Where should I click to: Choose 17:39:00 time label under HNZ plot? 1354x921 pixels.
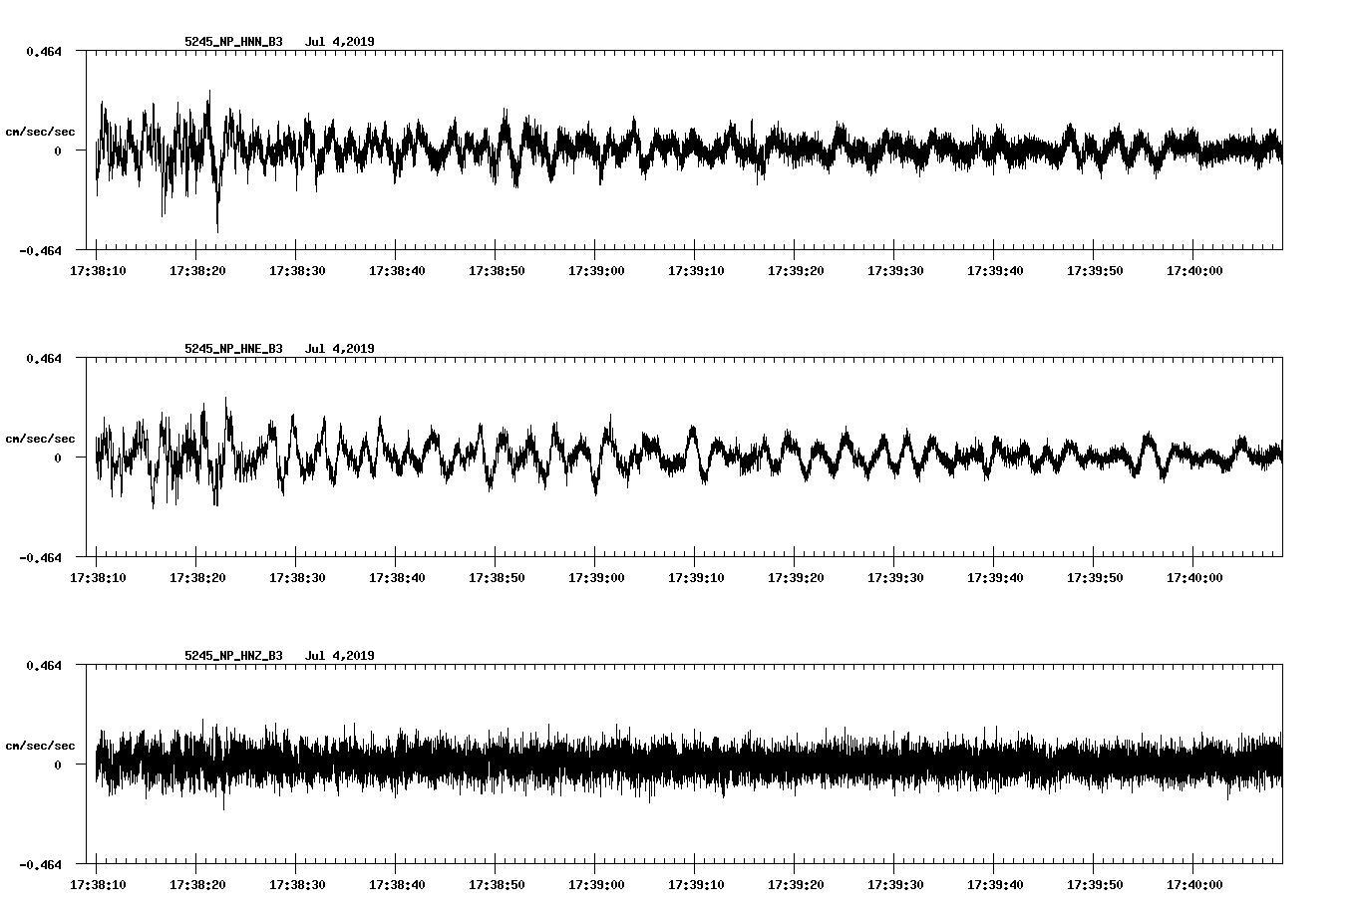[596, 884]
